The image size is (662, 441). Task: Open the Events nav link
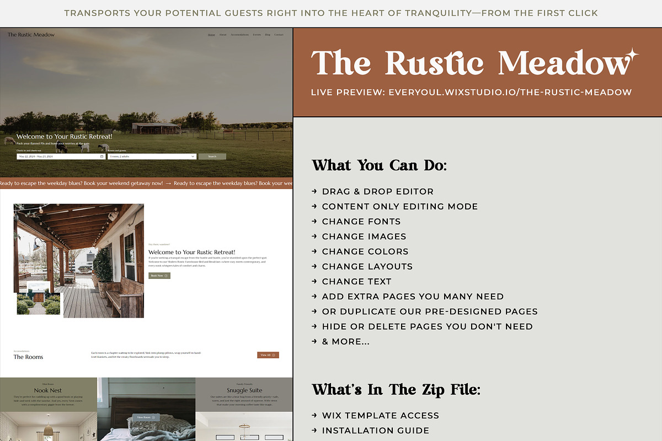[257, 35]
